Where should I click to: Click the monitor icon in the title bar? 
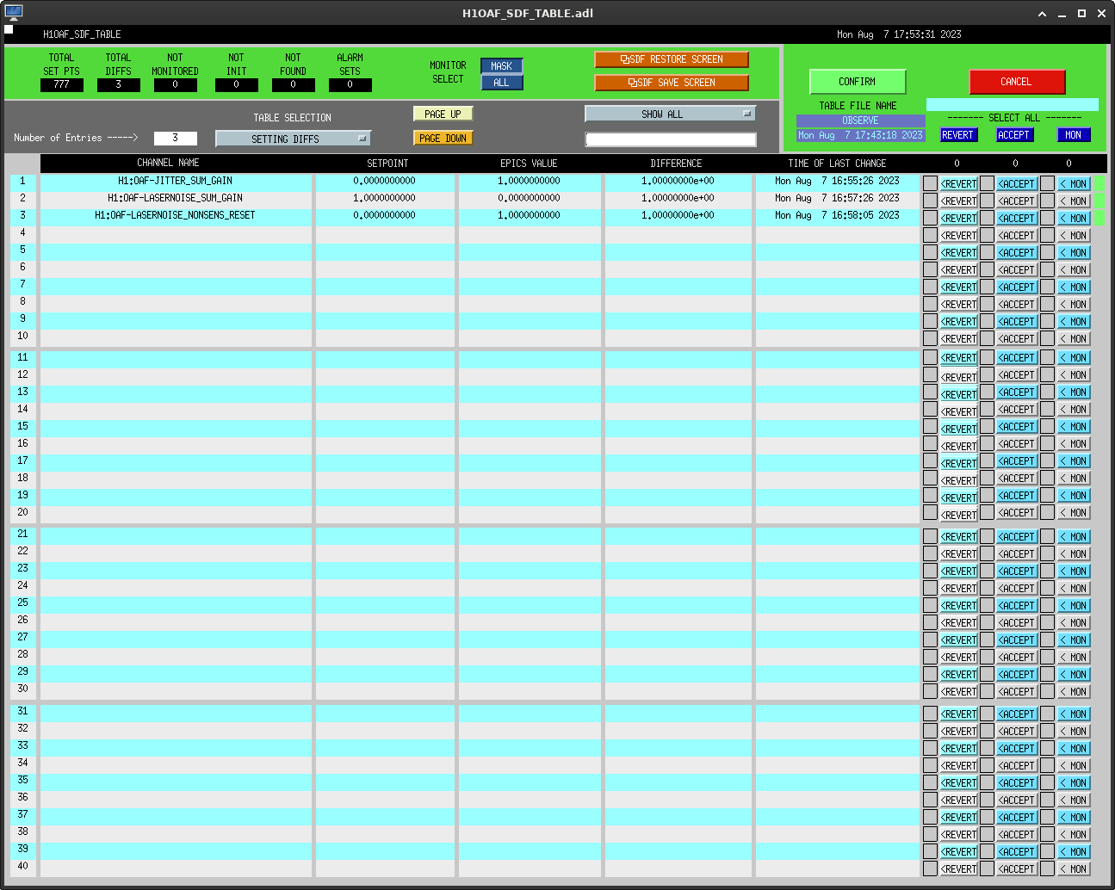[x=14, y=13]
